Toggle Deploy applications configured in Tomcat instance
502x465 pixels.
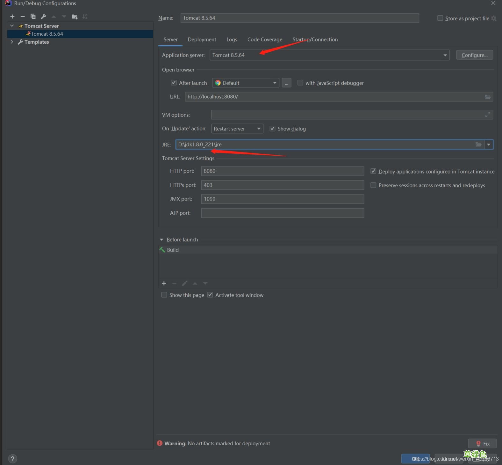pos(373,171)
